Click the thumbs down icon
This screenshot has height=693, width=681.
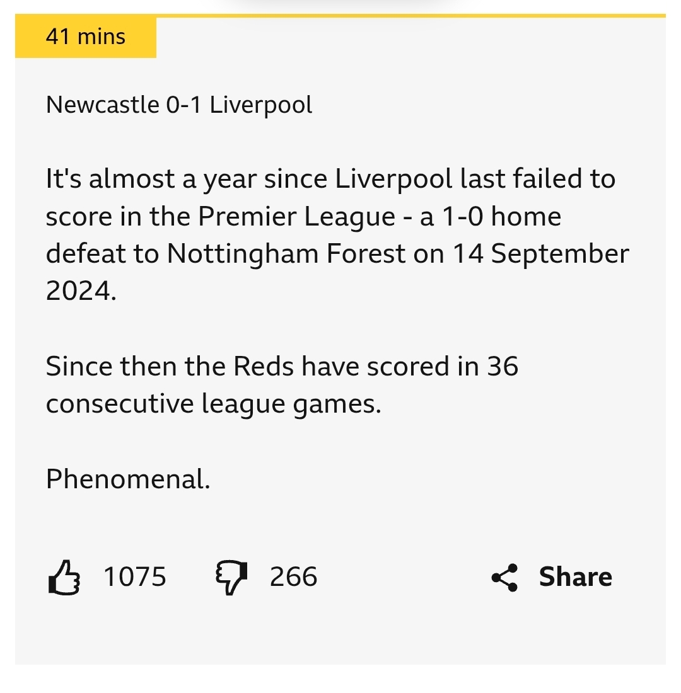point(231,577)
